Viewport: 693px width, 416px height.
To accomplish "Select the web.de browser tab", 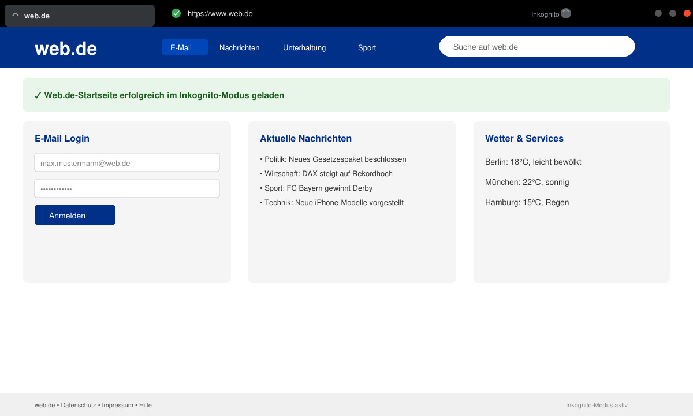I will tap(80, 16).
